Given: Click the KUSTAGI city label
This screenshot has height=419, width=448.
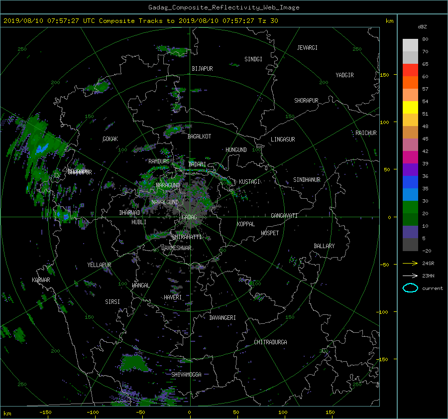Looking at the screenshot, I should 249,182.
